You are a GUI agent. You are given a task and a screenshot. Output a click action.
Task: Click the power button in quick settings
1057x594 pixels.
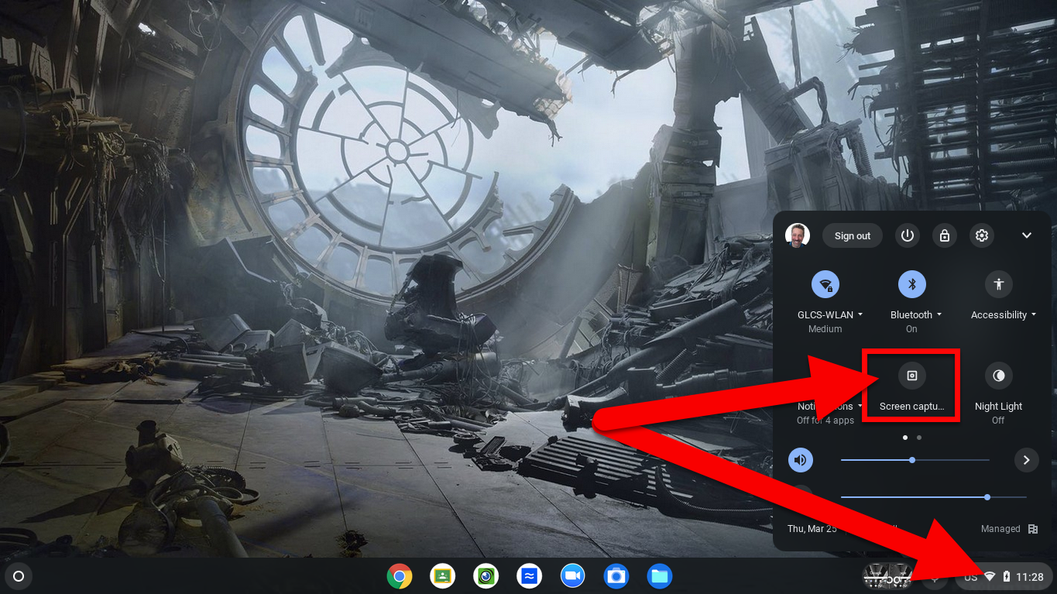(908, 235)
